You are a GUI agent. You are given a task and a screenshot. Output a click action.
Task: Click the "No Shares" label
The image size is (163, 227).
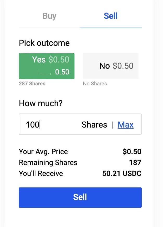tap(95, 84)
